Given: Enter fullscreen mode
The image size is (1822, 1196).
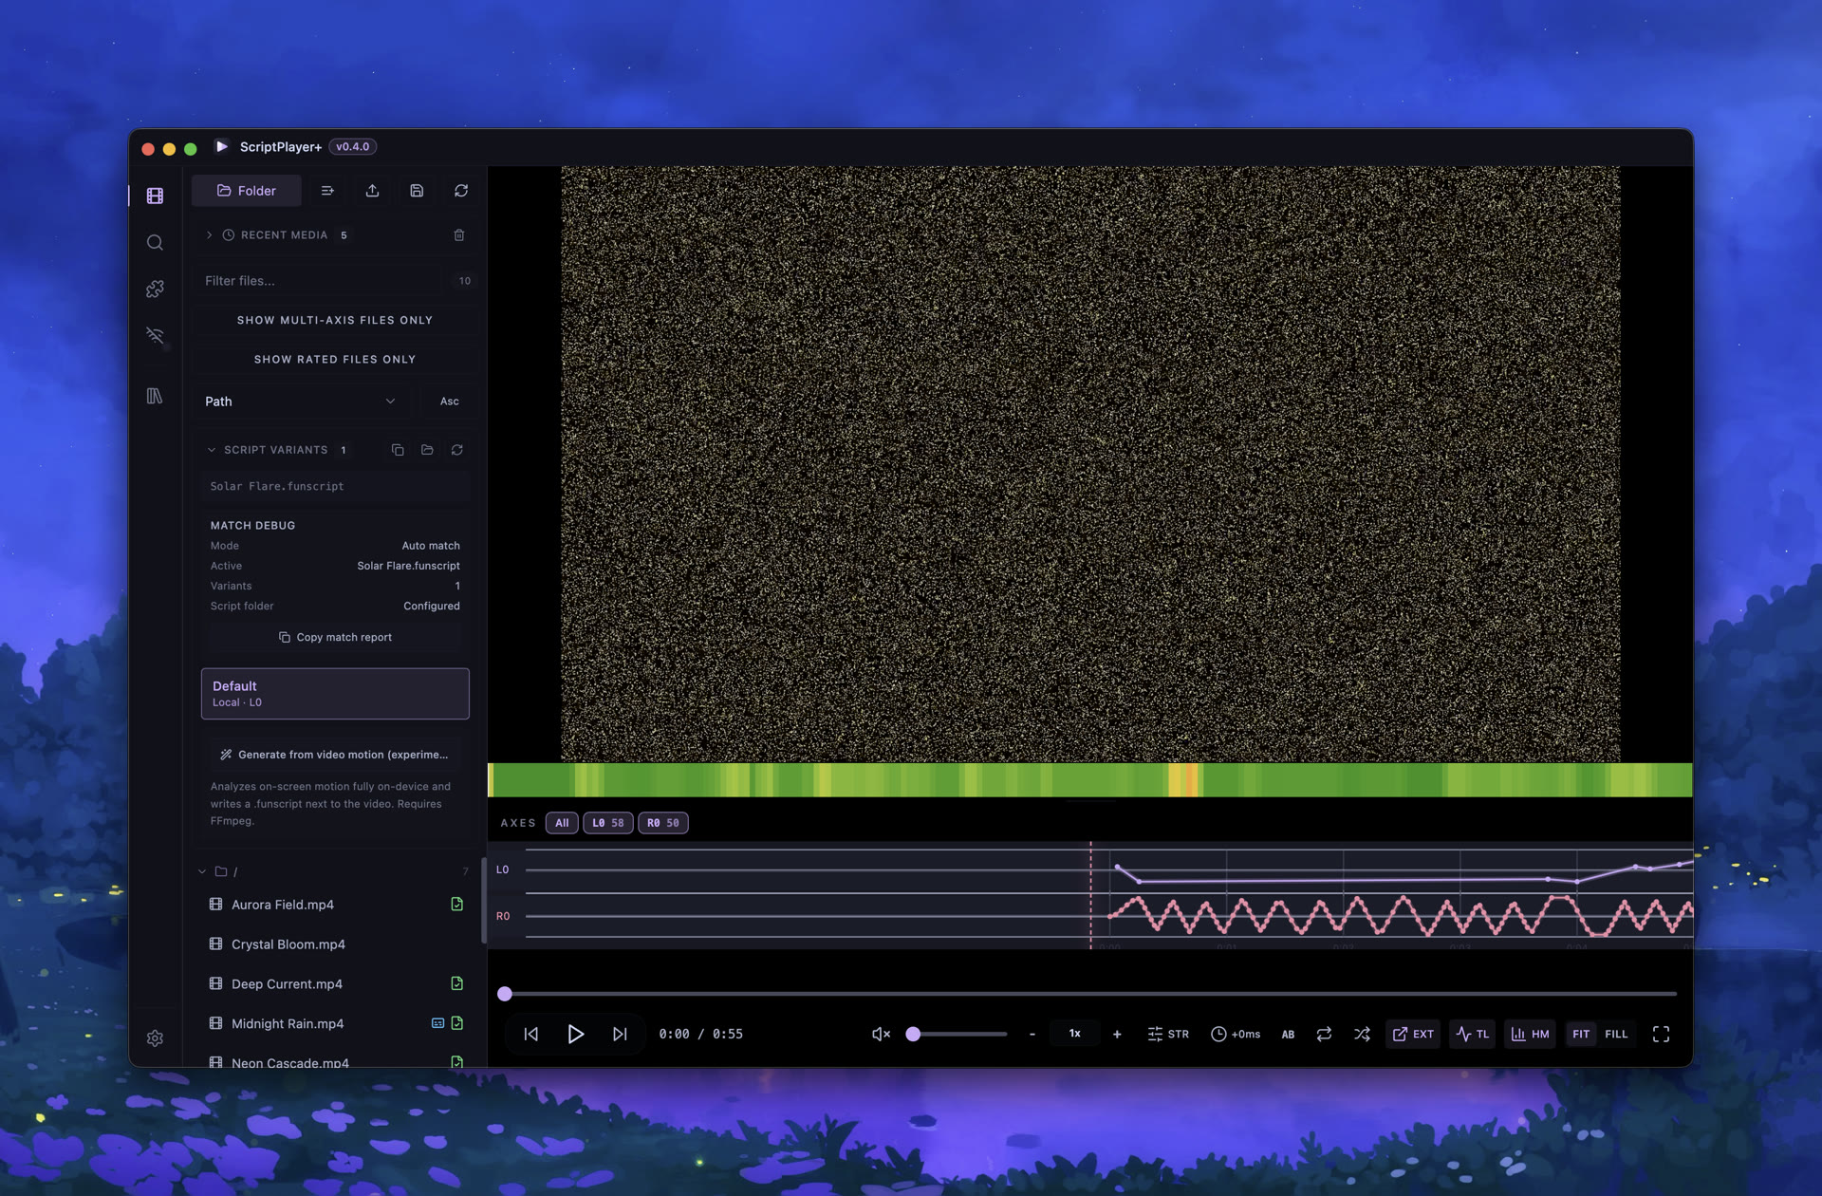Looking at the screenshot, I should click(1661, 1034).
